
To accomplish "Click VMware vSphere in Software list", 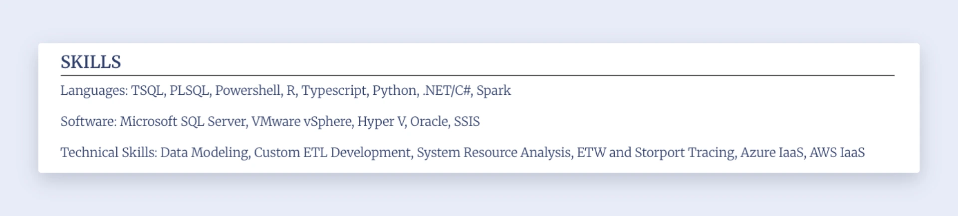I will point(302,122).
